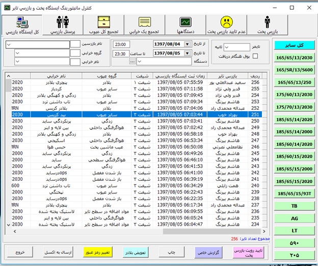The width and height of the screenshot is (318, 266).
Task: Select tire size 185/65/15/93T
Action: click(294, 194)
